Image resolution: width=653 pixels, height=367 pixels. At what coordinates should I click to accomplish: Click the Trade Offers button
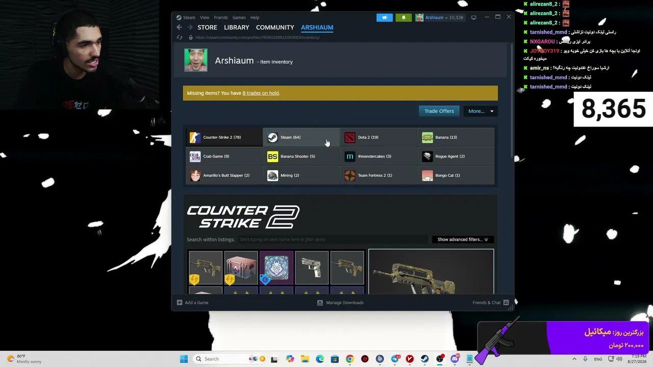coord(439,111)
